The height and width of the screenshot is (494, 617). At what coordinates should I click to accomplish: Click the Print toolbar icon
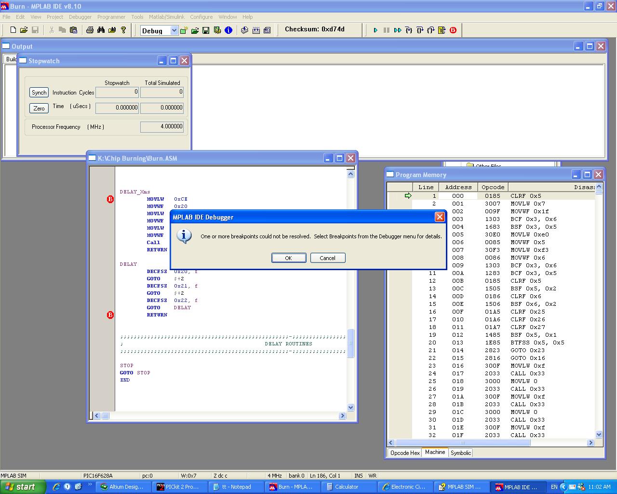coord(90,30)
